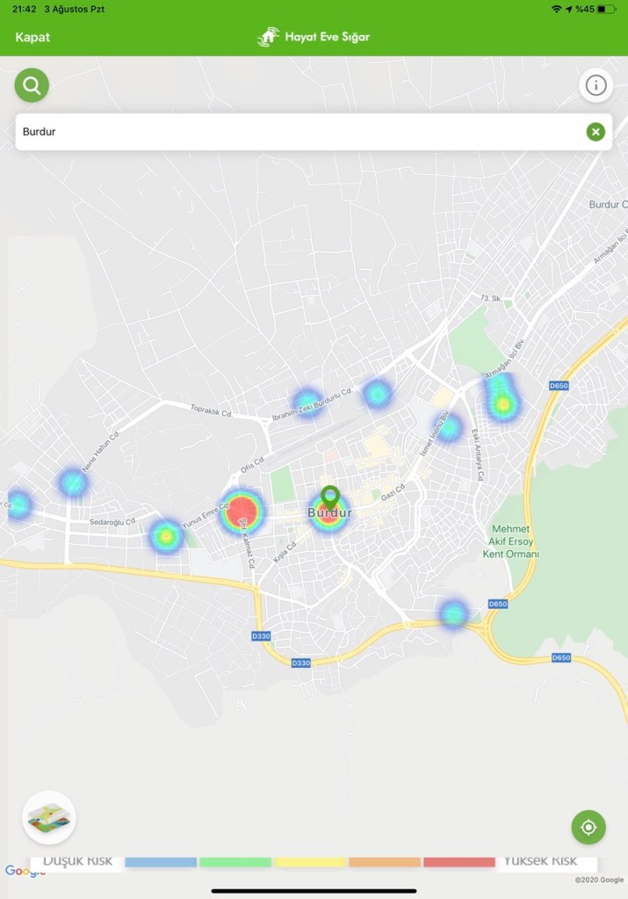Select the green legend swatch
The image size is (628, 899).
[x=235, y=862]
